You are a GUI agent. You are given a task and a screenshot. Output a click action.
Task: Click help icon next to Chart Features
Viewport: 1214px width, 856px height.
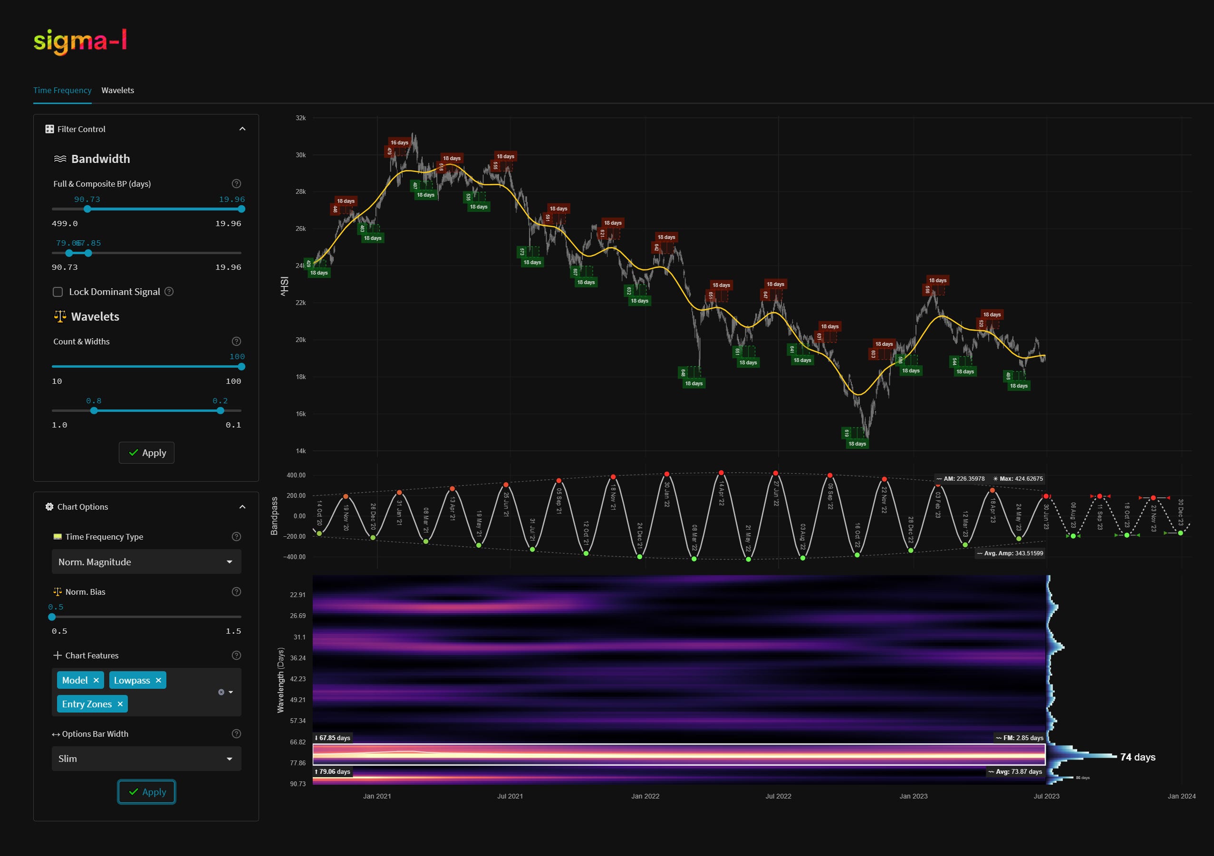236,655
